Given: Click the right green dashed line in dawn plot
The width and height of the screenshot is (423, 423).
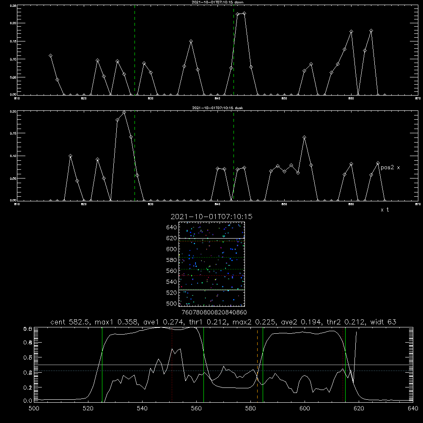Looking at the screenshot, I should 233,50.
